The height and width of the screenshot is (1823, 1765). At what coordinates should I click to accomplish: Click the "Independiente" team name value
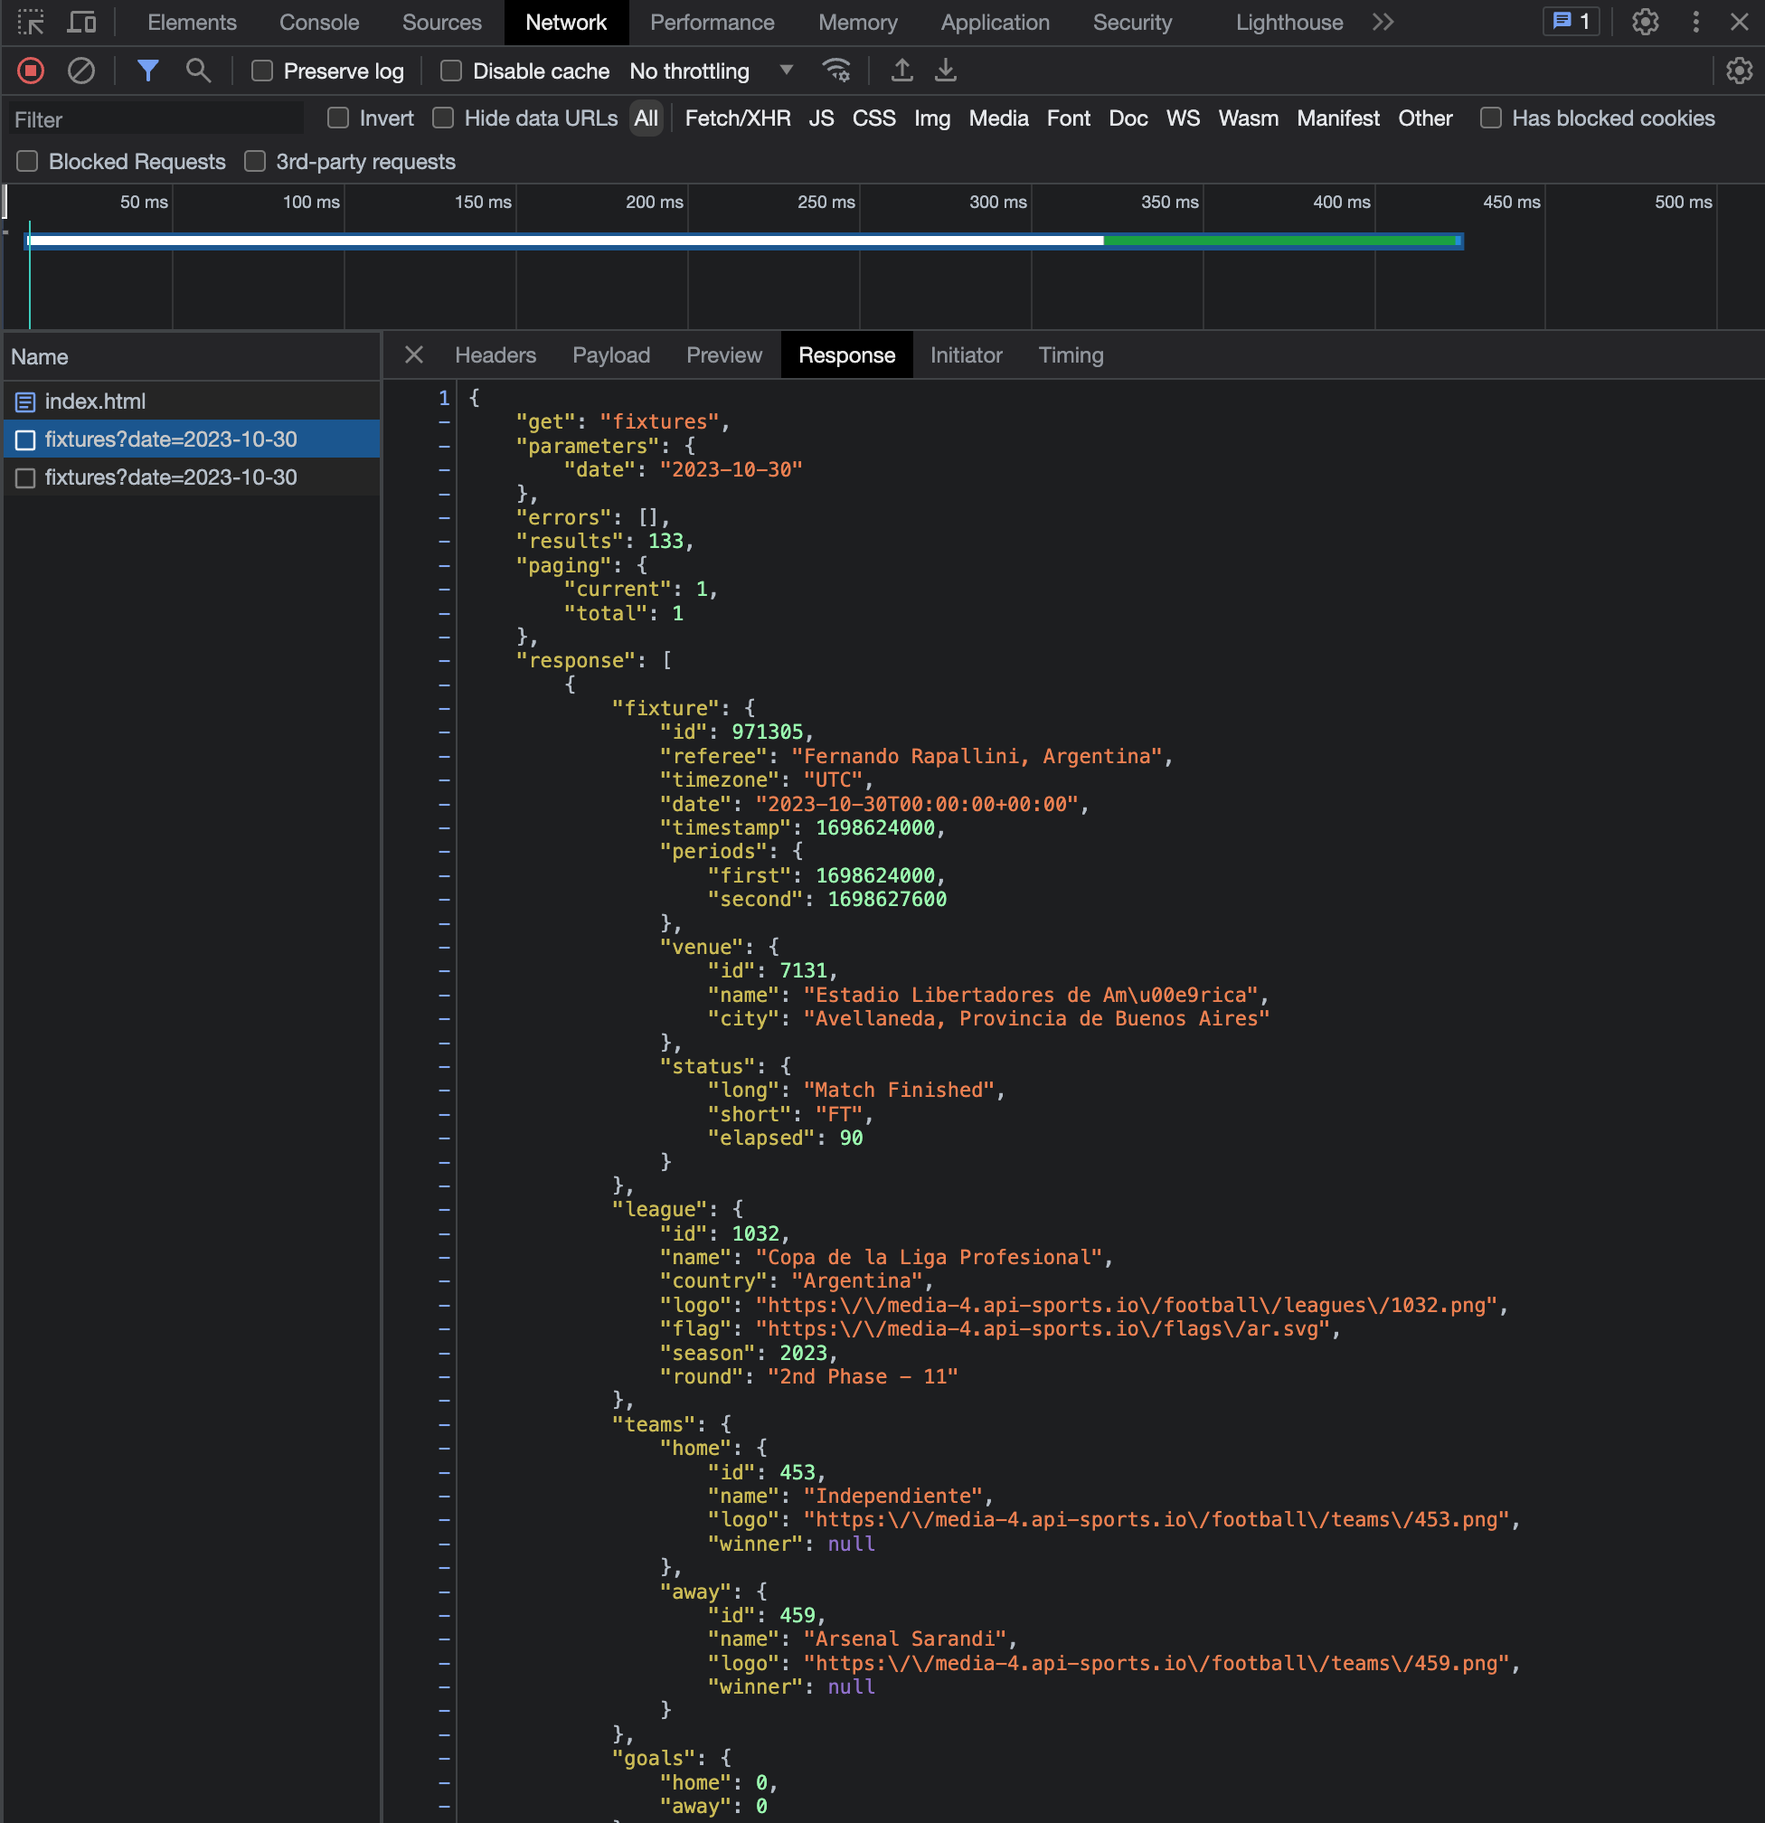(893, 1496)
